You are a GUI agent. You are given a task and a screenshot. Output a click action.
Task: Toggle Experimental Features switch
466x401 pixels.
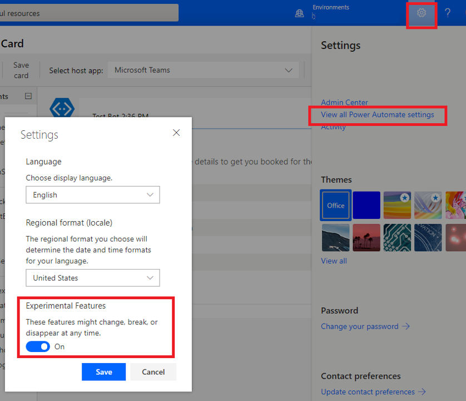click(38, 346)
